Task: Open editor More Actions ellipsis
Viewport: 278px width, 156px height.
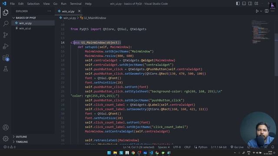Action: [x=273, y=11]
